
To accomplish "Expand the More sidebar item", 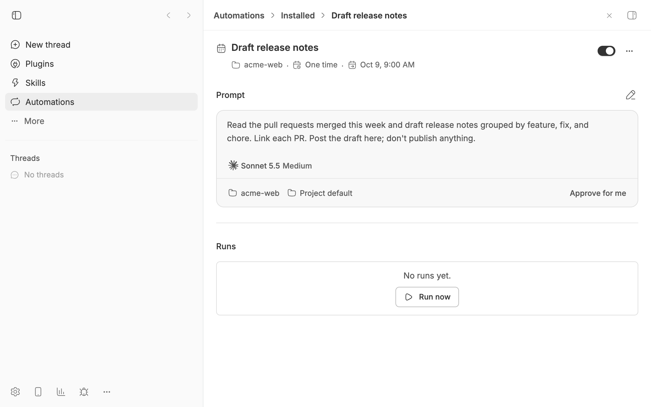I will pos(101,121).
